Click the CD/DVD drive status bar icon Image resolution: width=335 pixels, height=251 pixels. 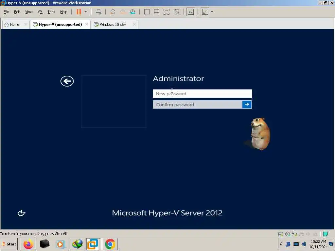point(288,234)
